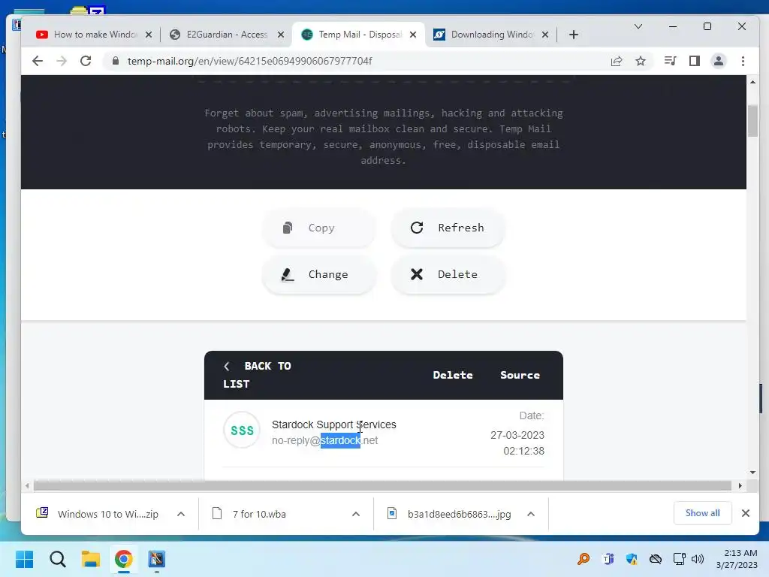Screen dimensions: 769x577
Task: View the email Source
Action: tap(520, 375)
